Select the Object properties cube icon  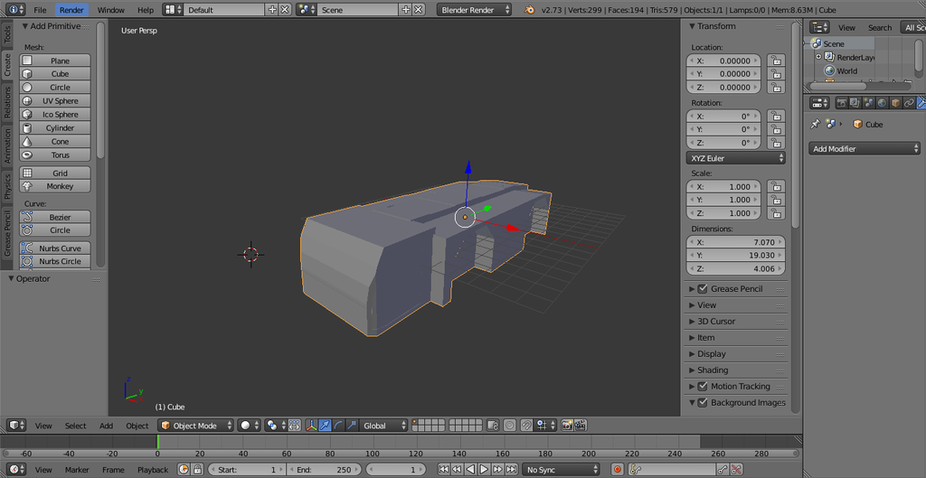point(896,103)
